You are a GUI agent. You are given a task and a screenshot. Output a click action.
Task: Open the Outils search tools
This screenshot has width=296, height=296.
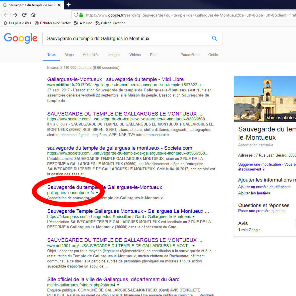pyautogui.click(x=213, y=55)
